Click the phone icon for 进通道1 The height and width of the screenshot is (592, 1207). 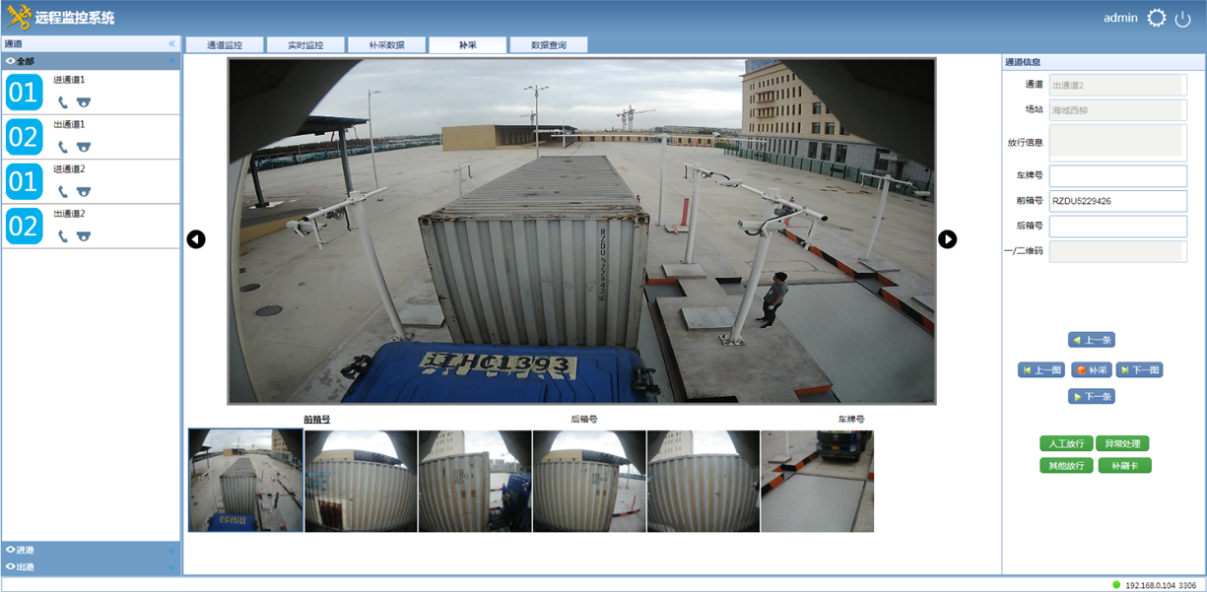(62, 102)
